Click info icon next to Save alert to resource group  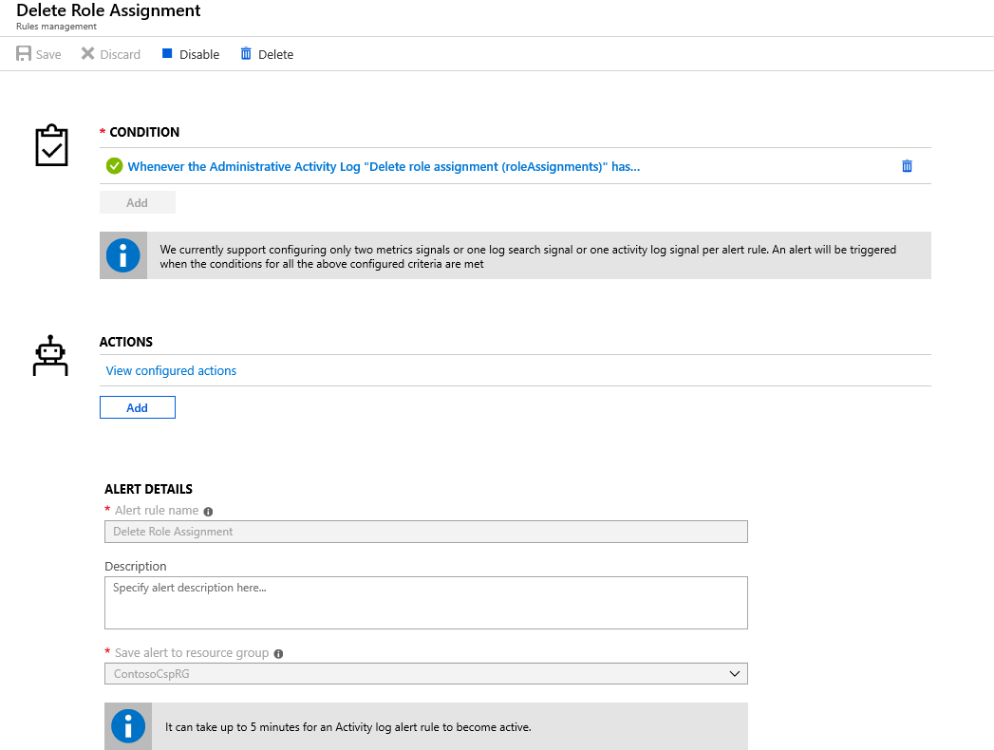tap(278, 653)
